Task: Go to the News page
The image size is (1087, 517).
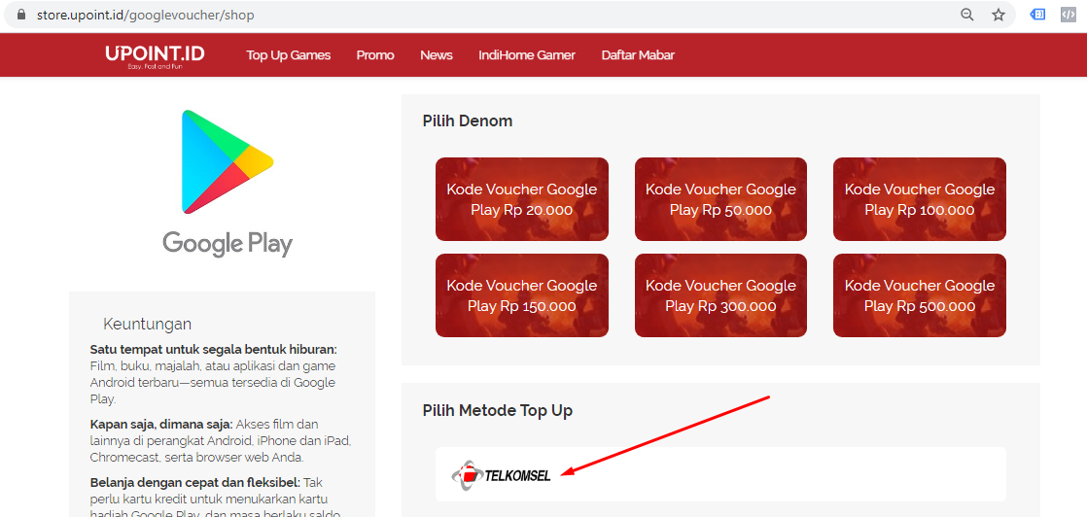Action: [x=436, y=55]
